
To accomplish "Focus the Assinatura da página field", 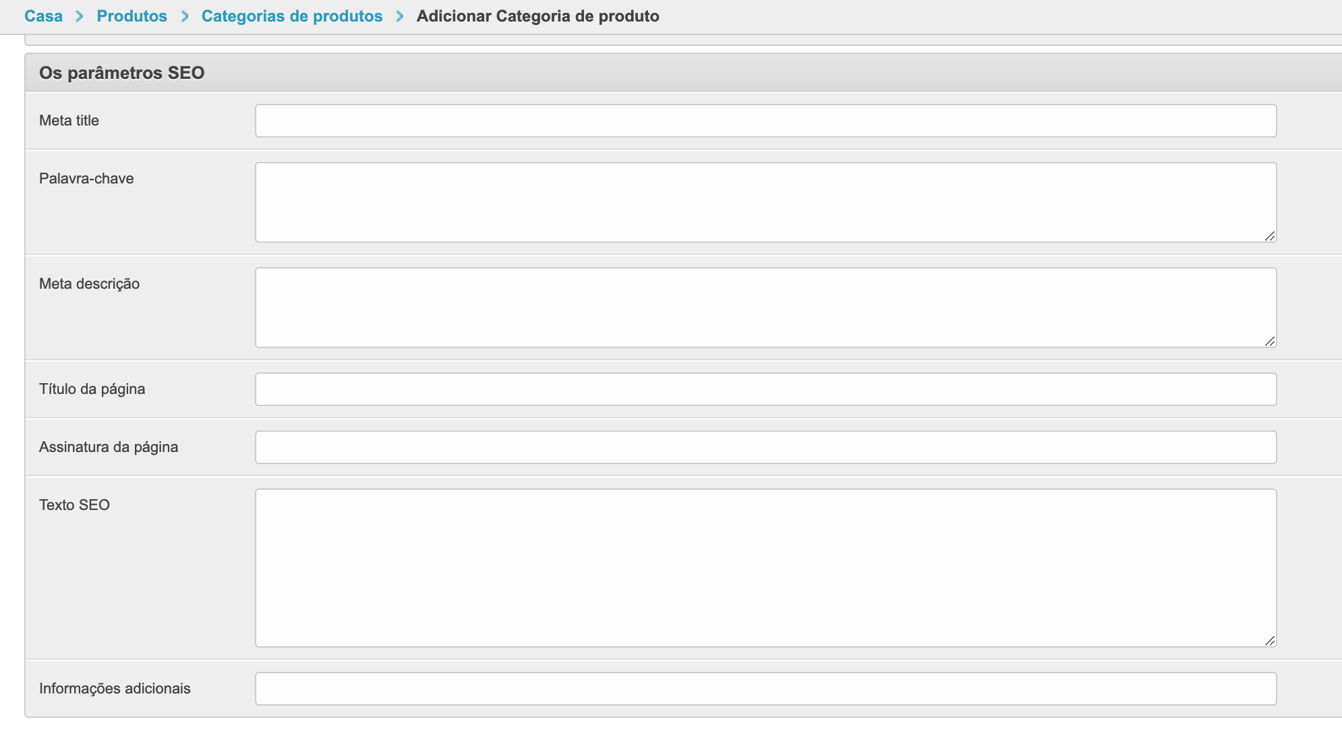I will click(x=765, y=447).
